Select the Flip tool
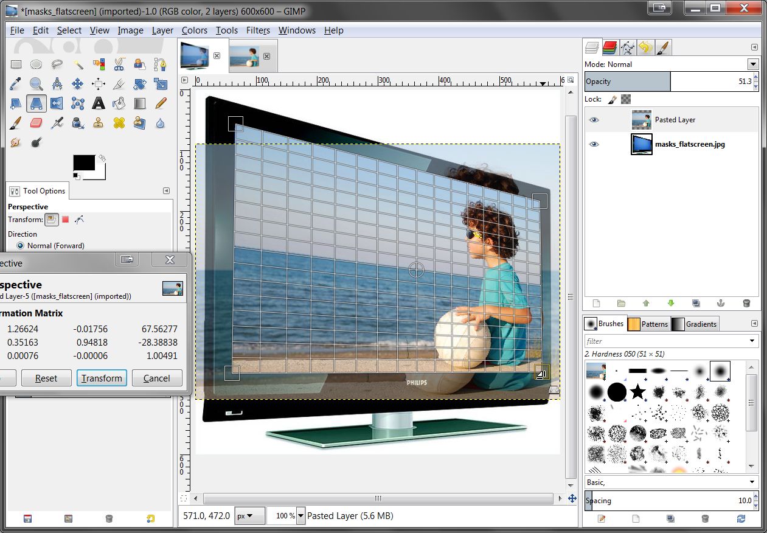 tap(57, 103)
